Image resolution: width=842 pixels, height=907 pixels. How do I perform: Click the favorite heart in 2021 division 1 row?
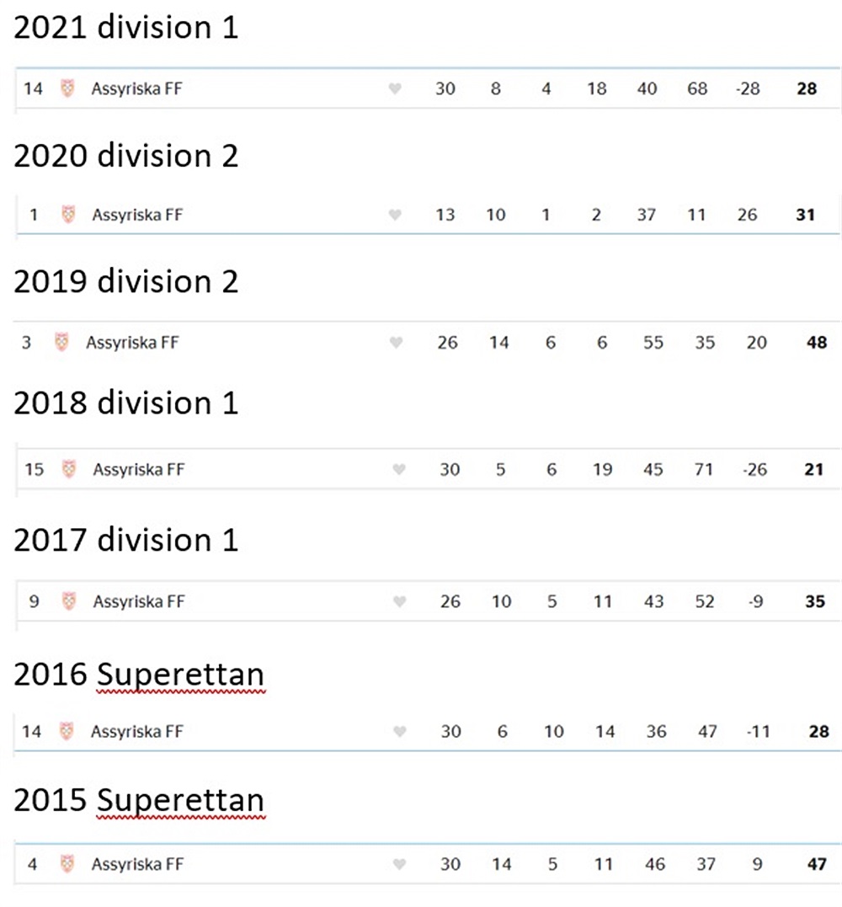395,88
